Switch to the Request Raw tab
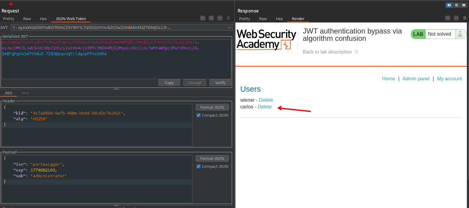 27,19
